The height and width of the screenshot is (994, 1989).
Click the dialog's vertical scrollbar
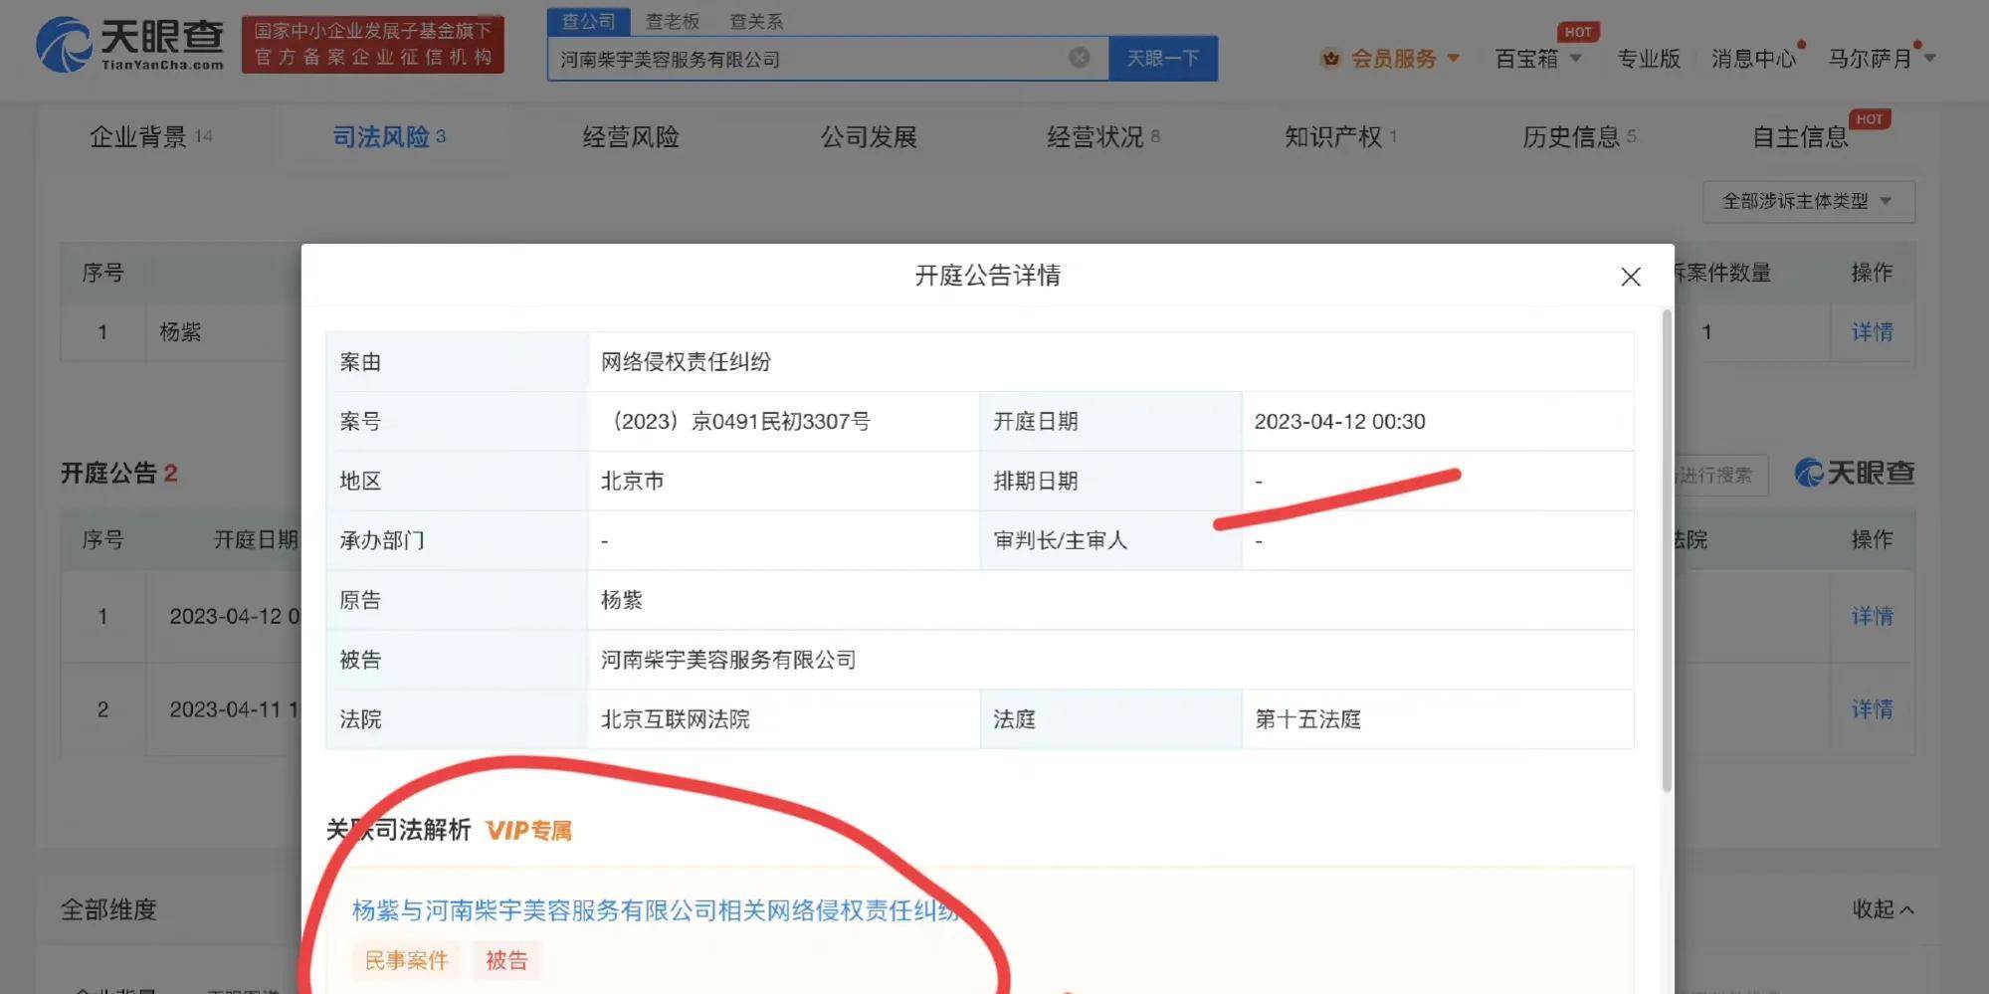tap(1667, 550)
